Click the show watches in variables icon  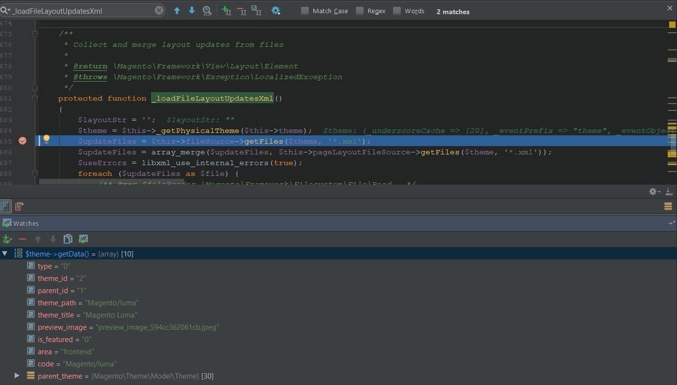coord(83,239)
